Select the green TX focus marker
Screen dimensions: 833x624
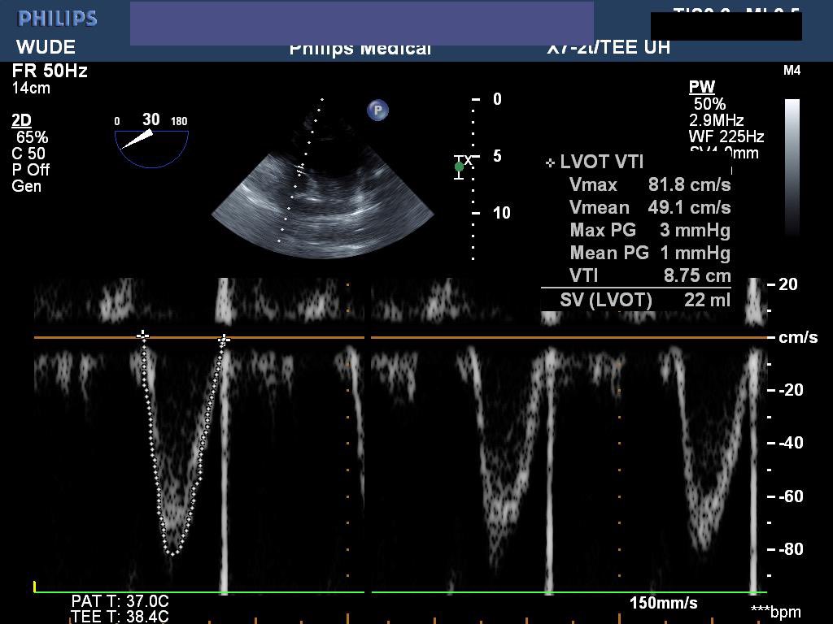[x=459, y=167]
